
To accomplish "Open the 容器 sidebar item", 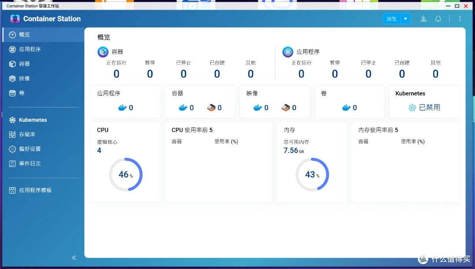I will coord(43,64).
